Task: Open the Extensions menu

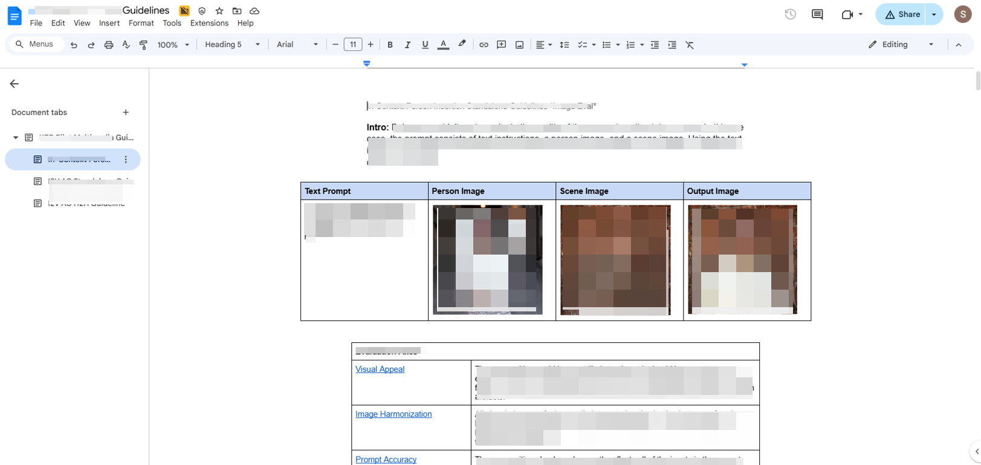Action: 209,23
